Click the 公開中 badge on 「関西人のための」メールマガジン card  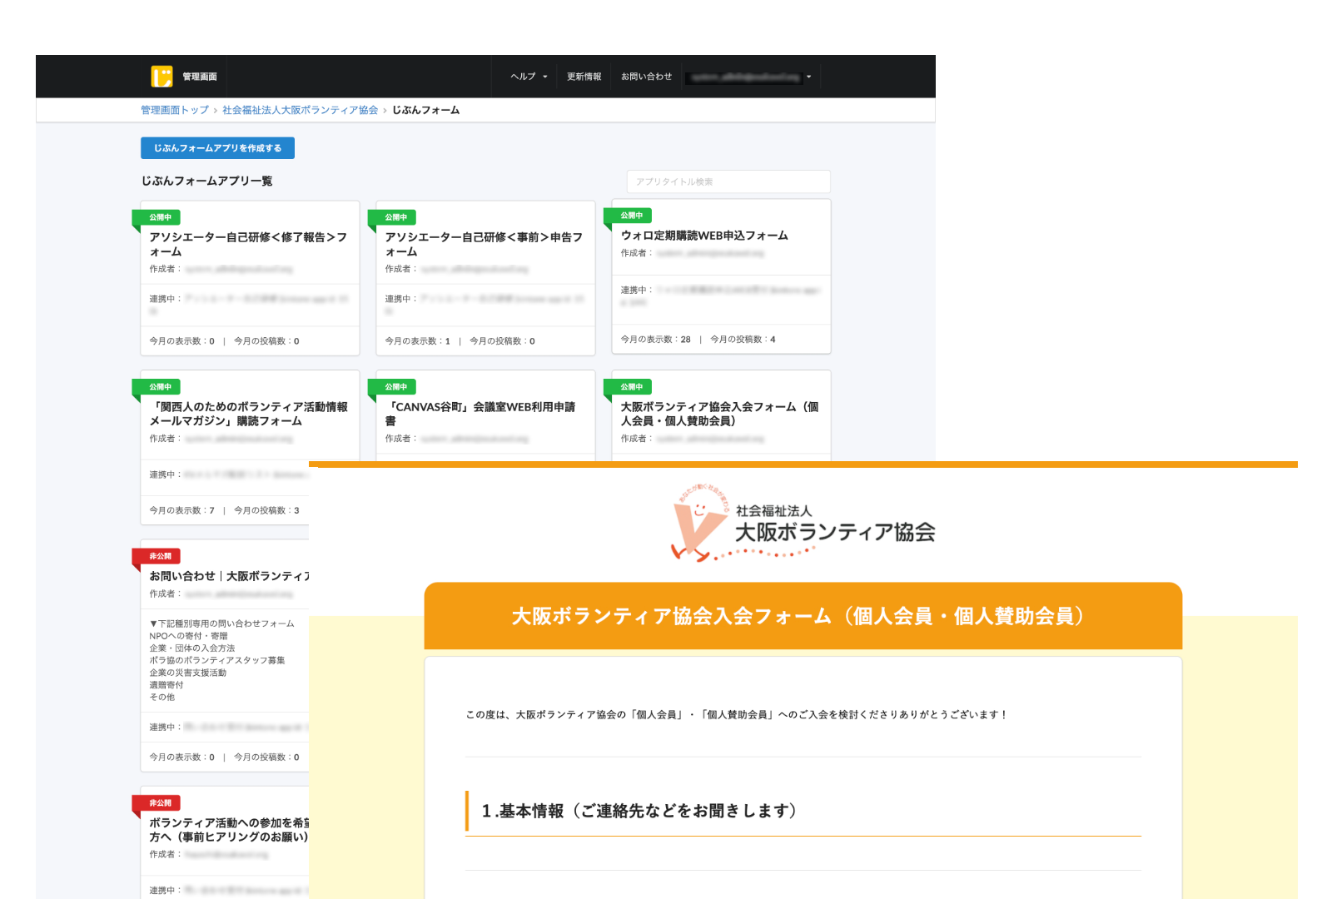point(160,386)
